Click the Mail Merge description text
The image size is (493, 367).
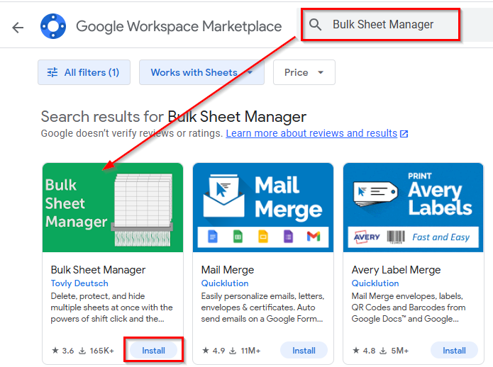point(262,307)
